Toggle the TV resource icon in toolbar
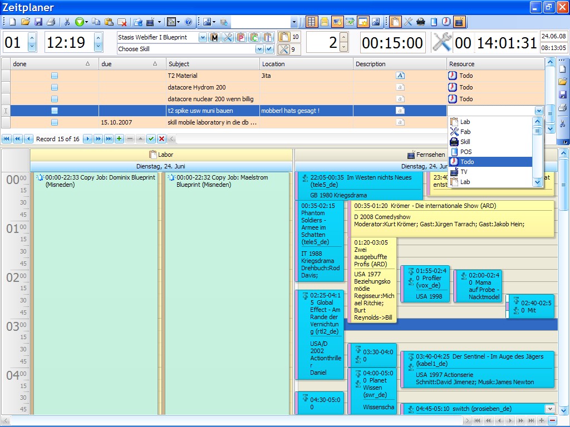The image size is (570, 427). 459,22
